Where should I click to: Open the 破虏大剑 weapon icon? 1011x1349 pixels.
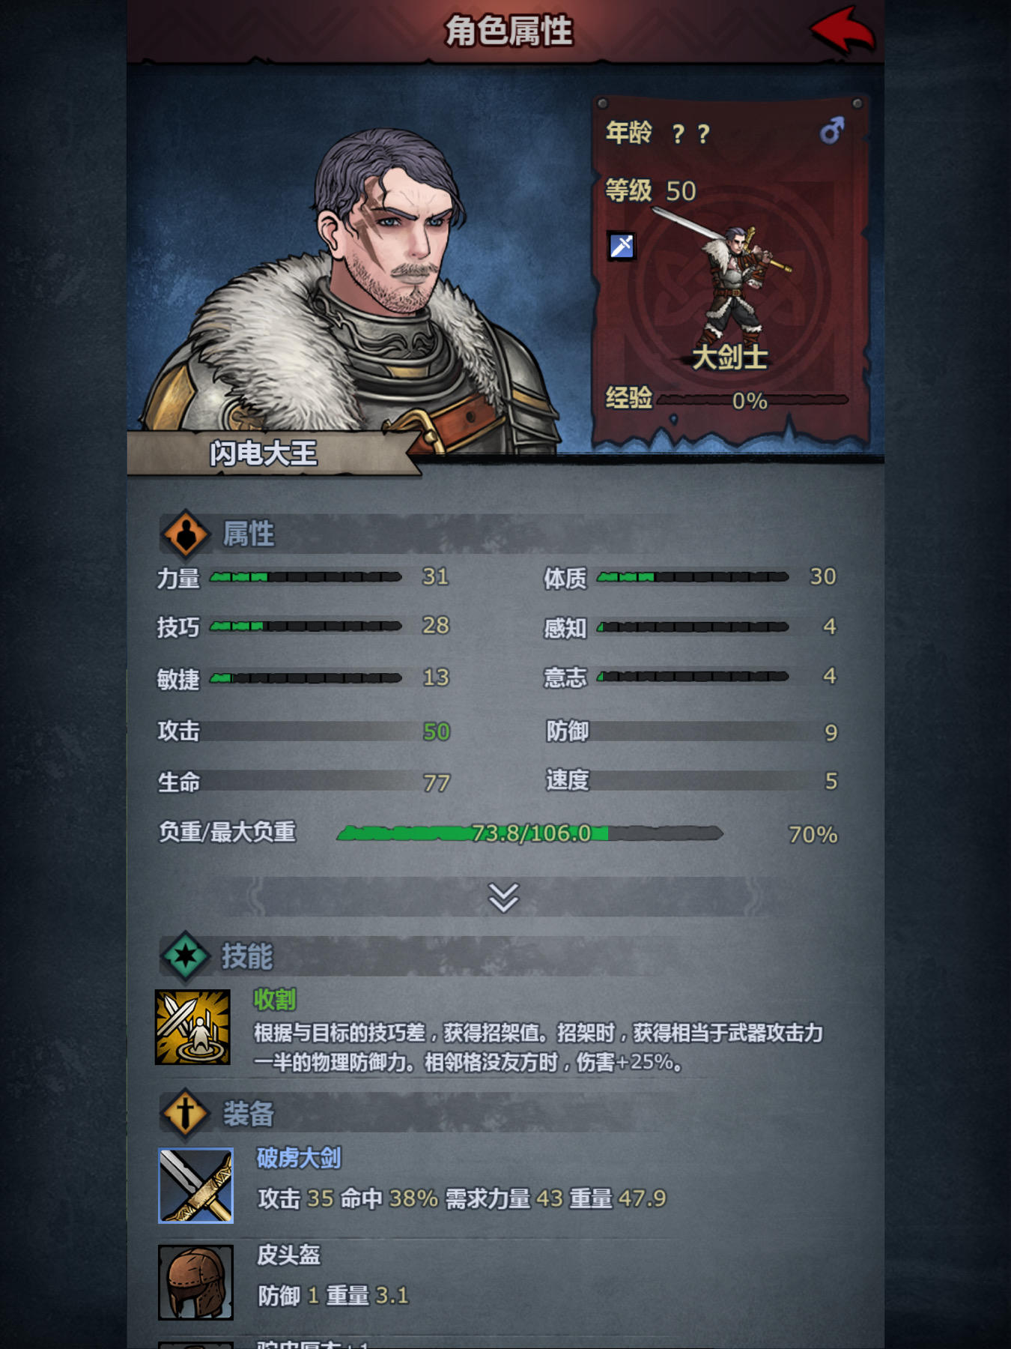tap(195, 1185)
